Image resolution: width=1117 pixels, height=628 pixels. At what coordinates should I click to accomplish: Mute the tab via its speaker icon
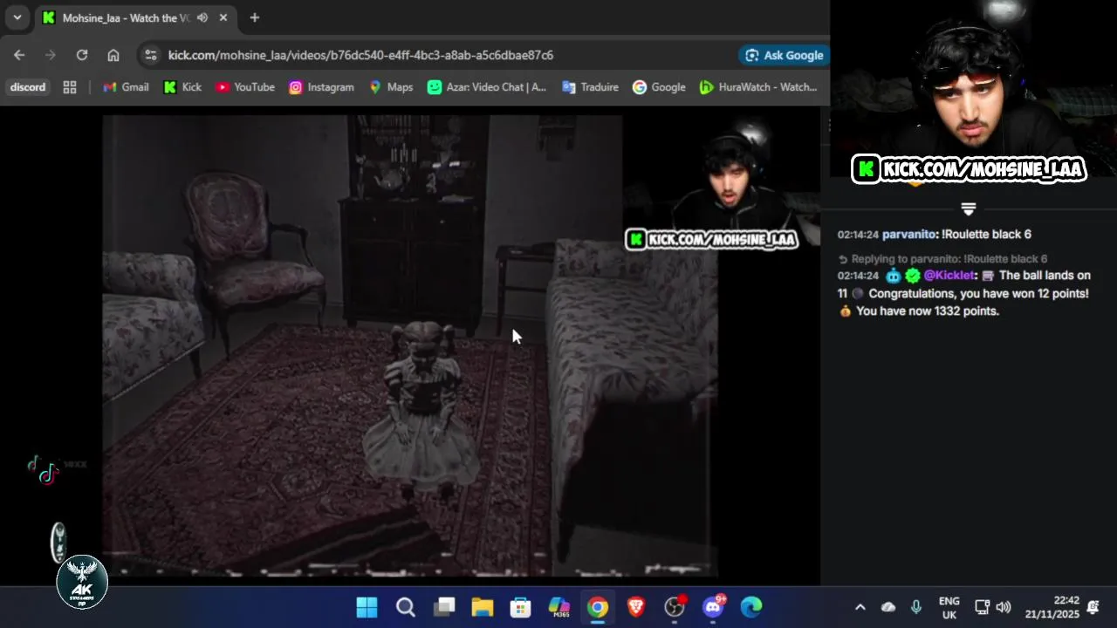point(202,17)
